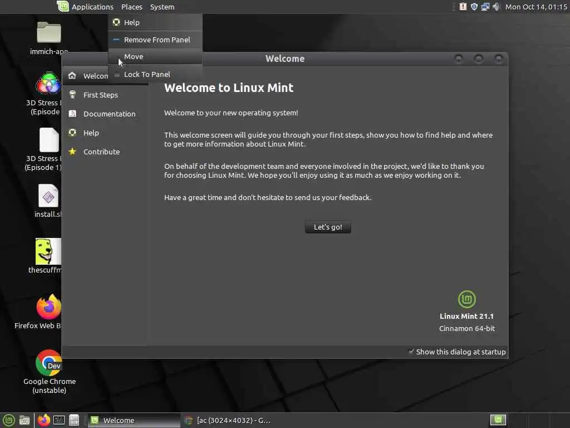The image size is (570, 428).
Task: Open the Documentation sidebar section
Action: [105, 114]
